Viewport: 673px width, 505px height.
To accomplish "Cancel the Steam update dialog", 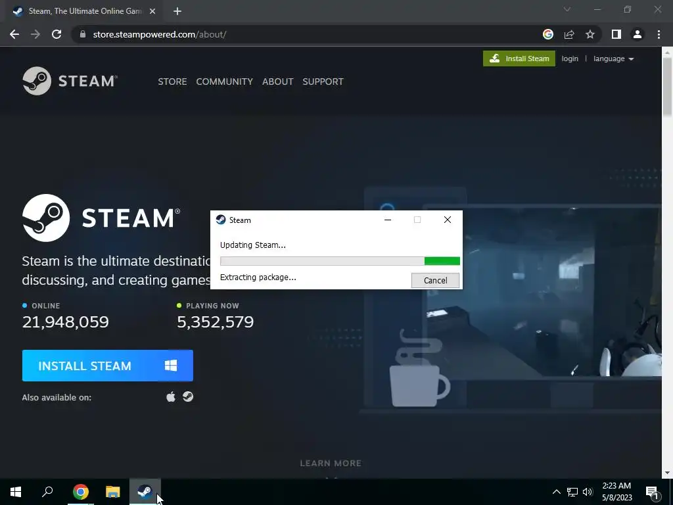I will click(x=435, y=280).
